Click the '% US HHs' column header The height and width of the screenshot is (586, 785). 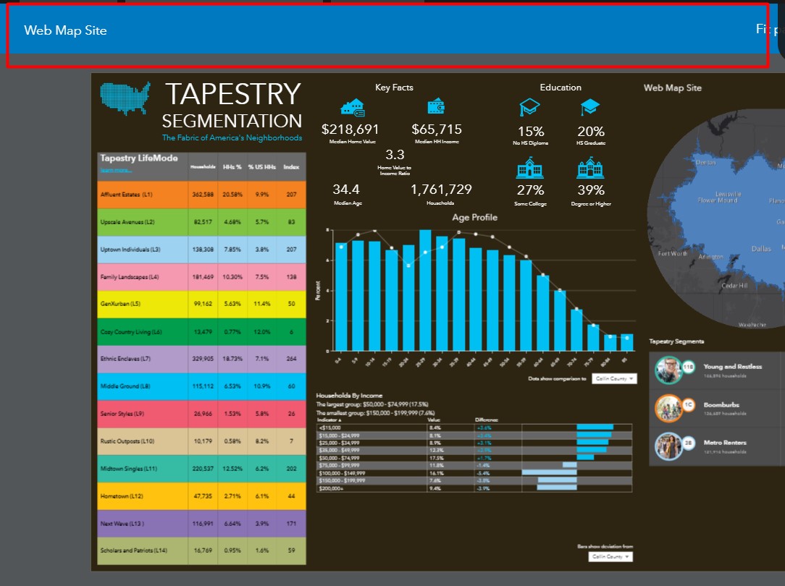coord(262,167)
